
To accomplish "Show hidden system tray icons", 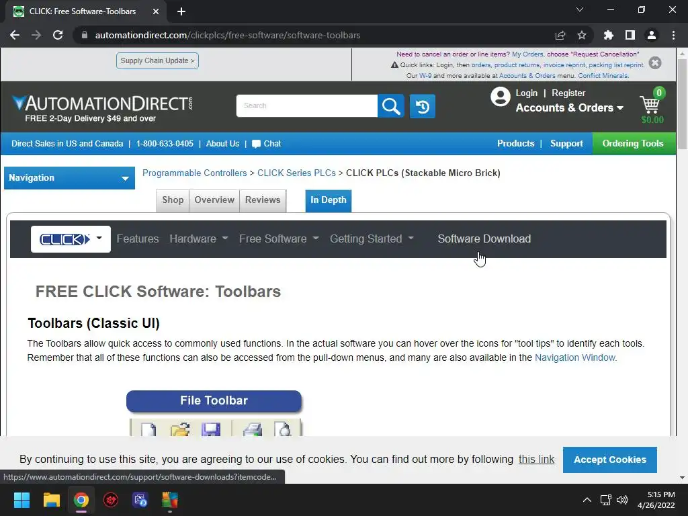I will click(587, 500).
